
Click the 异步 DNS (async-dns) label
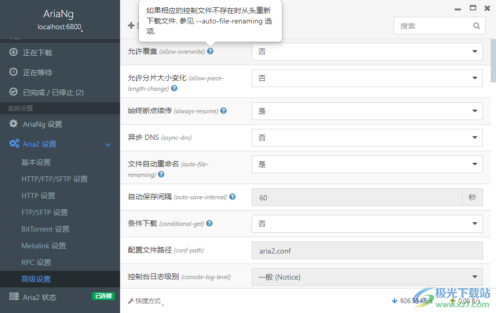coord(160,138)
